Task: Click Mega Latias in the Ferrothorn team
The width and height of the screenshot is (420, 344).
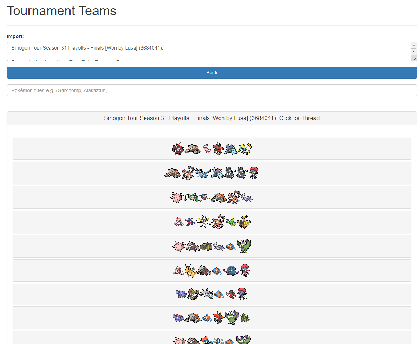Action: click(x=247, y=198)
